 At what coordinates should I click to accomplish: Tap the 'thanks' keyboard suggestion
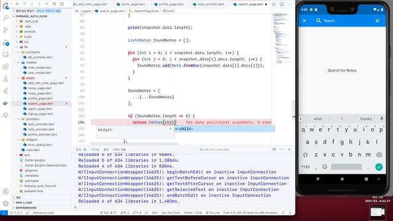[x=366, y=118]
